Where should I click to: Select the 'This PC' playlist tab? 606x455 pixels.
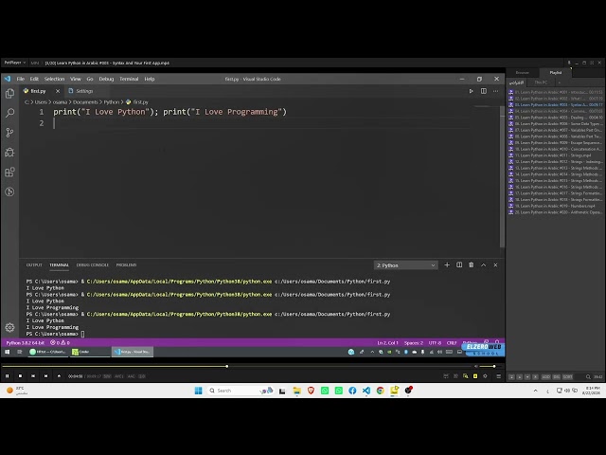point(541,82)
